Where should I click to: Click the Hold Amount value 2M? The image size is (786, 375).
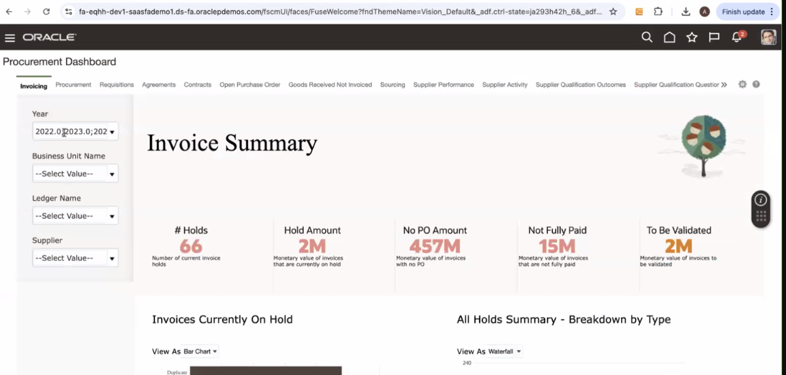click(312, 246)
